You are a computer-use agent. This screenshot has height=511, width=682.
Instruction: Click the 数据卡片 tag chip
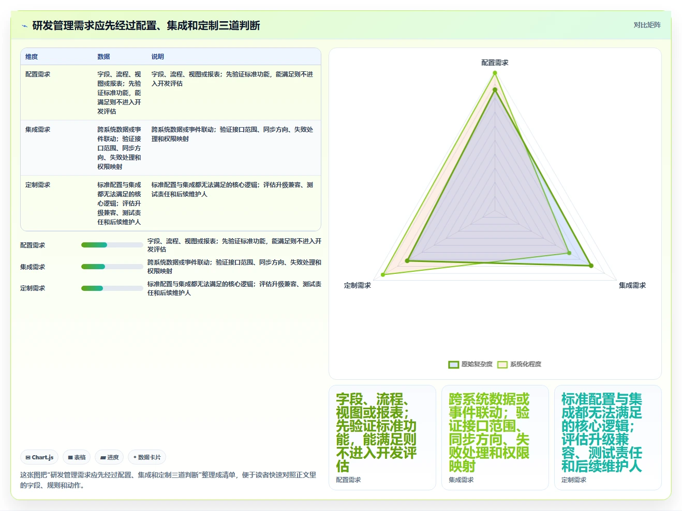click(147, 457)
